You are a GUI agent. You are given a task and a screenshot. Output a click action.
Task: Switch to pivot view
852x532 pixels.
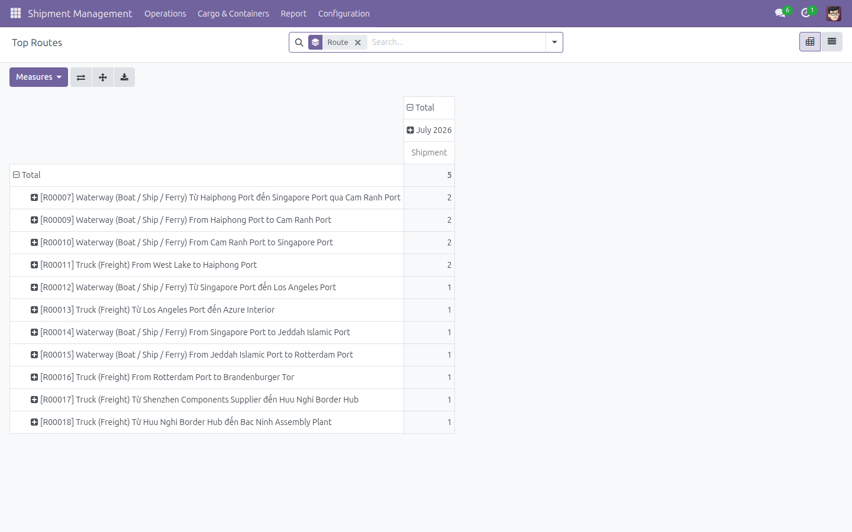coord(810,42)
